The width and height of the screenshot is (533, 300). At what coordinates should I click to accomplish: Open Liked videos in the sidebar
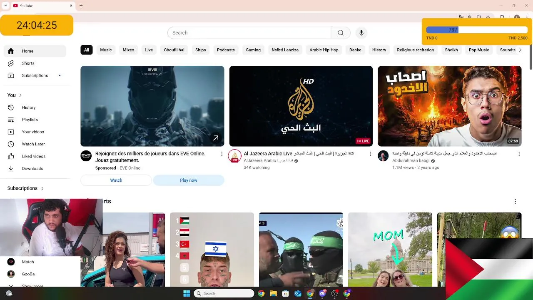click(35, 156)
